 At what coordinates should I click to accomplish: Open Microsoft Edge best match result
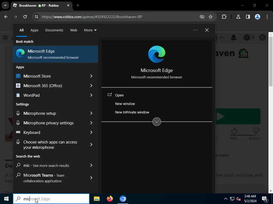pos(55,54)
